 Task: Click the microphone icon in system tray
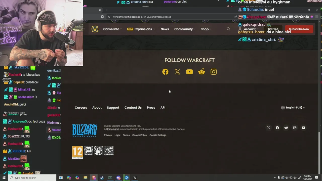click(x=279, y=178)
